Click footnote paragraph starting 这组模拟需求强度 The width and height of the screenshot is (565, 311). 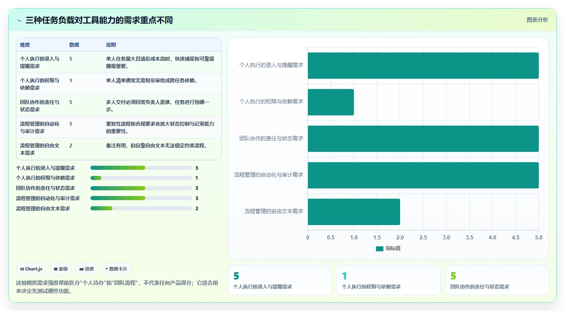(117, 287)
